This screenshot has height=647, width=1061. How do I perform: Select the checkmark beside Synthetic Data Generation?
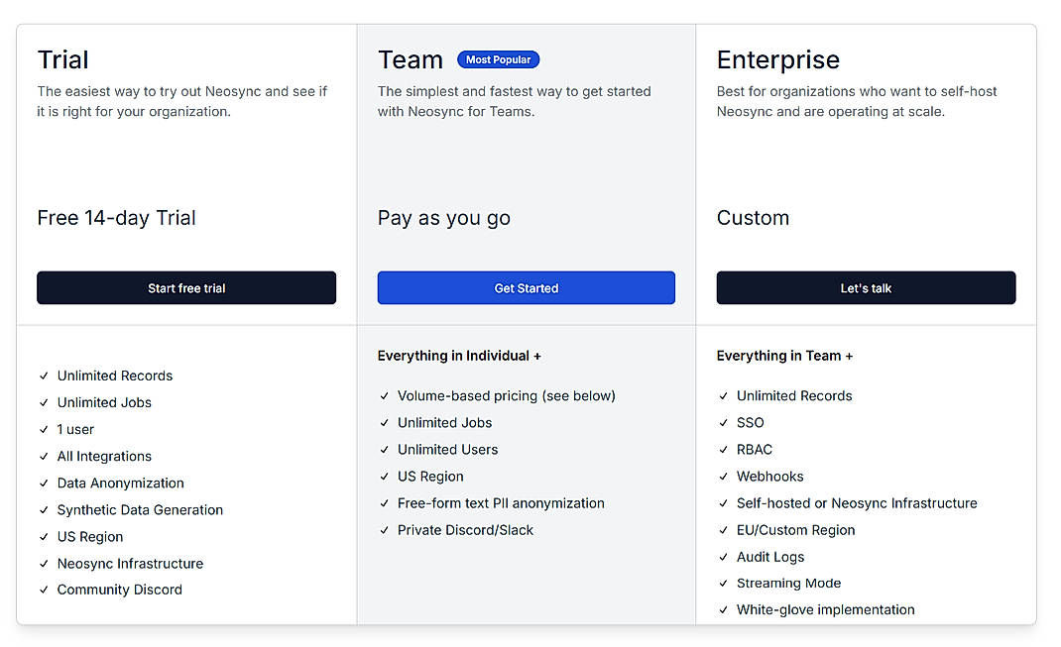pos(44,509)
